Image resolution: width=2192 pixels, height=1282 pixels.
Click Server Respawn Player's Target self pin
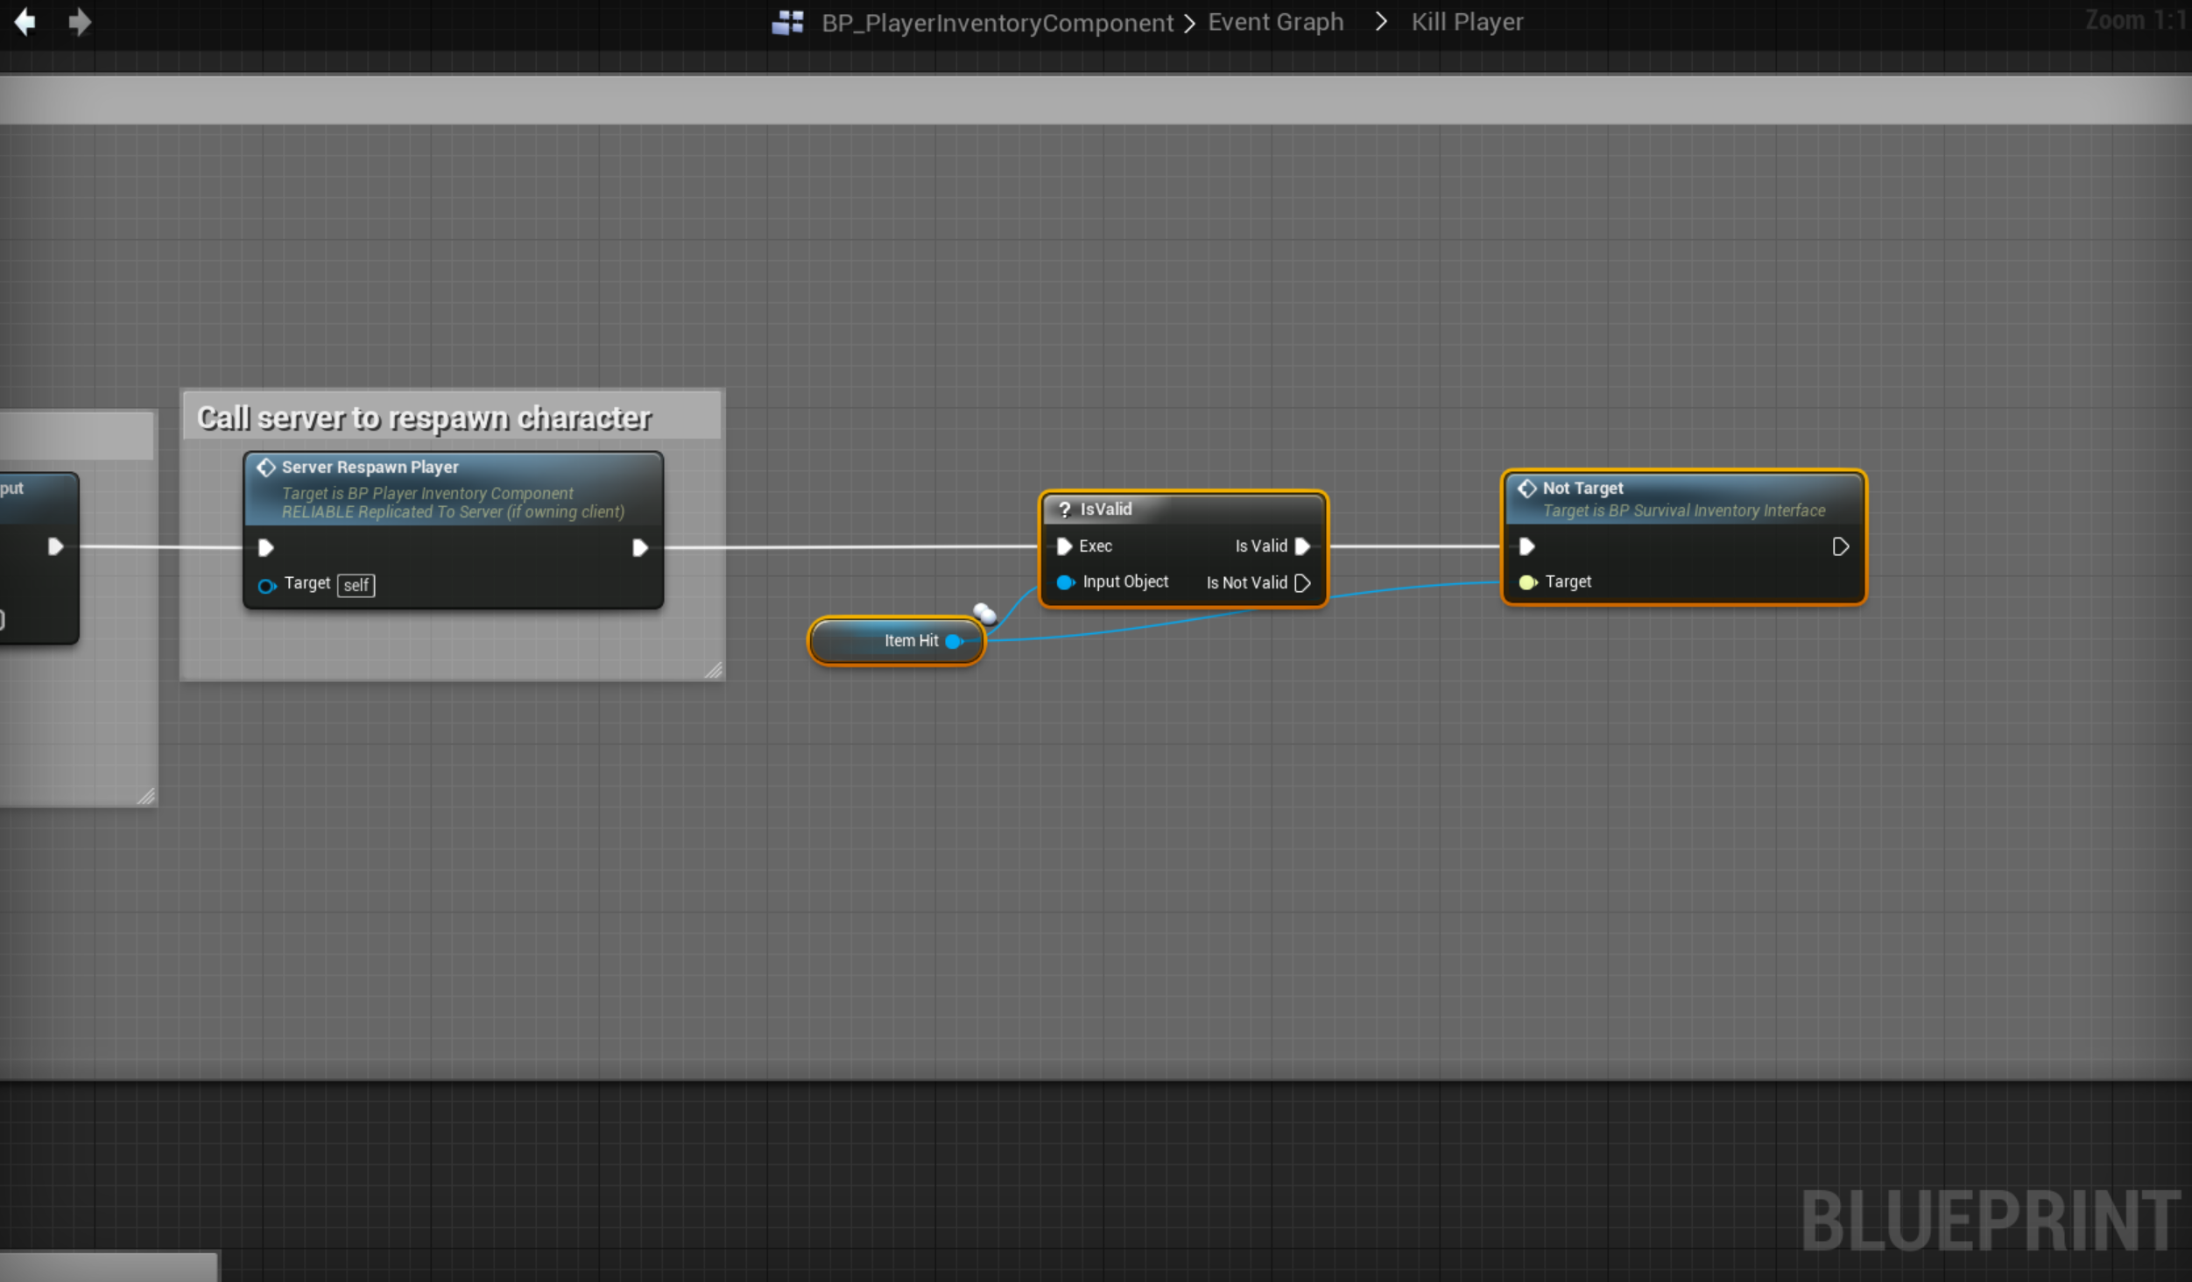pyautogui.click(x=266, y=586)
